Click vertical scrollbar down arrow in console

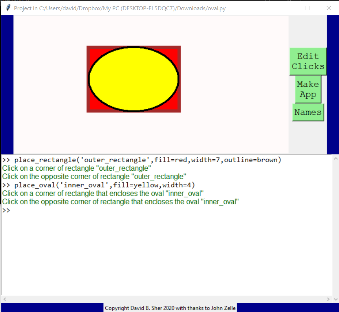click(x=336, y=299)
